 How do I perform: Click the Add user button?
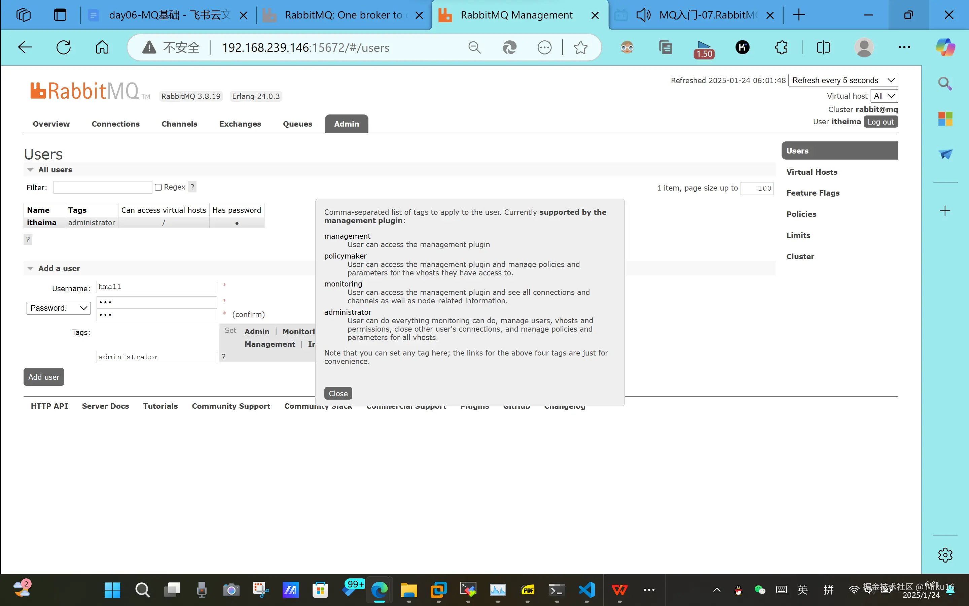44,377
